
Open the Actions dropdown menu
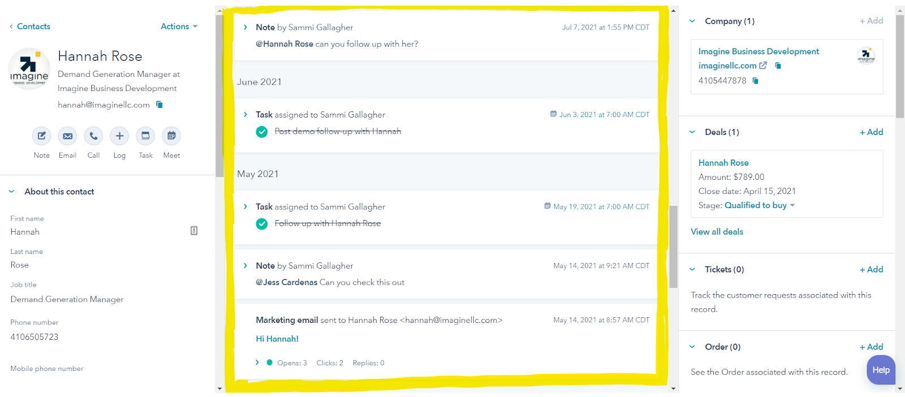click(179, 27)
